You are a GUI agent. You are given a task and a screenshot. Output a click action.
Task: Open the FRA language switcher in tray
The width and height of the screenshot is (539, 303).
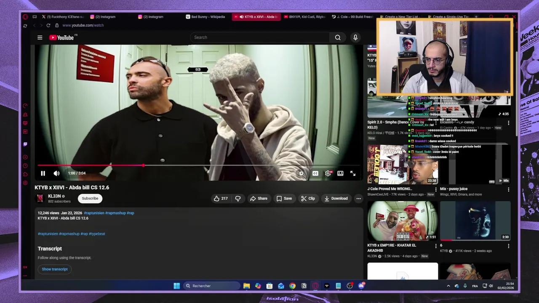coord(475,286)
